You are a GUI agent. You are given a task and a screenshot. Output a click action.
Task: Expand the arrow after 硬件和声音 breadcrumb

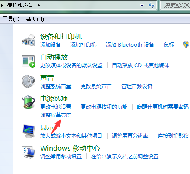[38, 6]
